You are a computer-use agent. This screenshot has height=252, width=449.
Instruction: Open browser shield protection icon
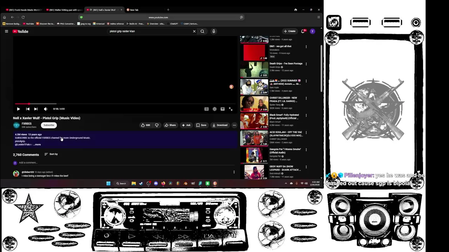(81, 17)
